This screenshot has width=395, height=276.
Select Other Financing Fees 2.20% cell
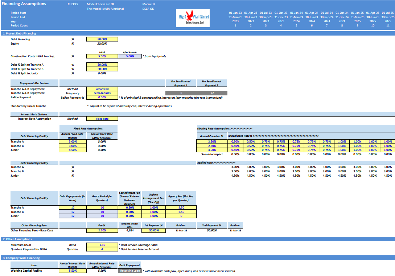pyautogui.click(x=102, y=230)
